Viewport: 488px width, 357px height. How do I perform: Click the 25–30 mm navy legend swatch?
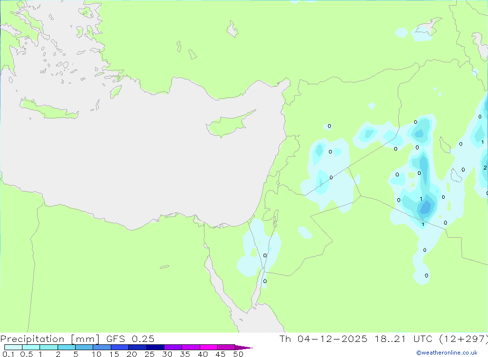coord(155,347)
